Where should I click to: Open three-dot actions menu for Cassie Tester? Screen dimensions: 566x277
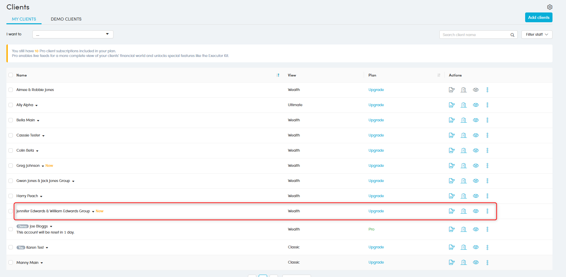(x=487, y=135)
